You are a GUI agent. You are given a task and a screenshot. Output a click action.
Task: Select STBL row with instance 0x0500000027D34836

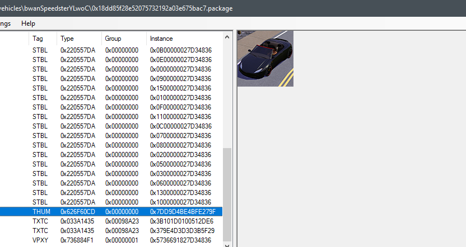[x=111, y=164]
